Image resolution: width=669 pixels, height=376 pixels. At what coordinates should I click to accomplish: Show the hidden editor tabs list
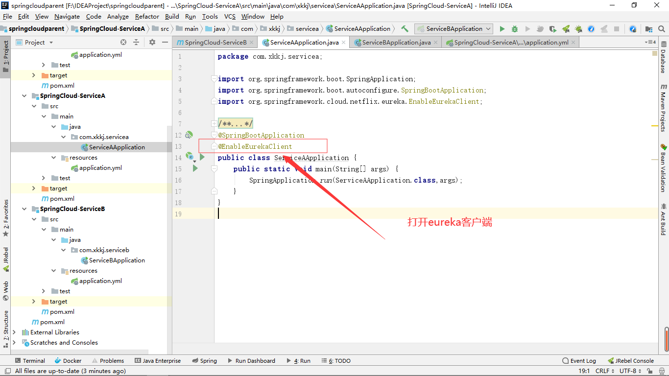650,43
